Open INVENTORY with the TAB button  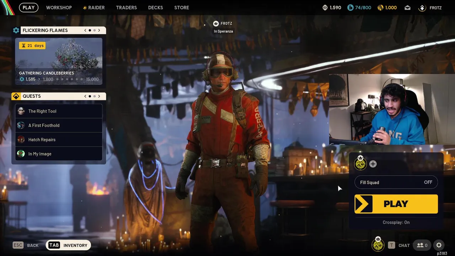68,245
